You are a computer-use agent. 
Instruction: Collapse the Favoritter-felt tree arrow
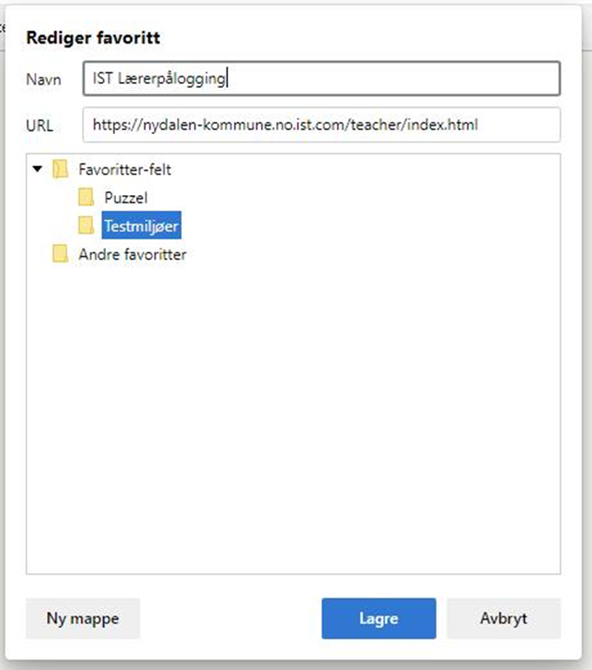click(36, 170)
